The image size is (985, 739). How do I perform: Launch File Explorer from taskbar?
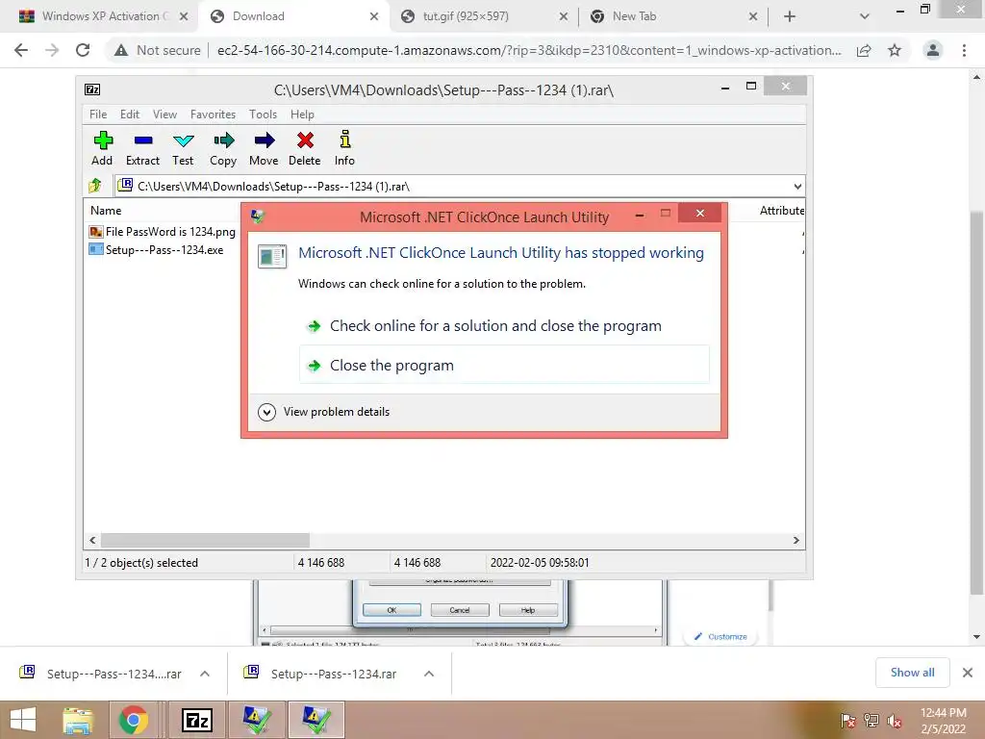pyautogui.click(x=78, y=720)
